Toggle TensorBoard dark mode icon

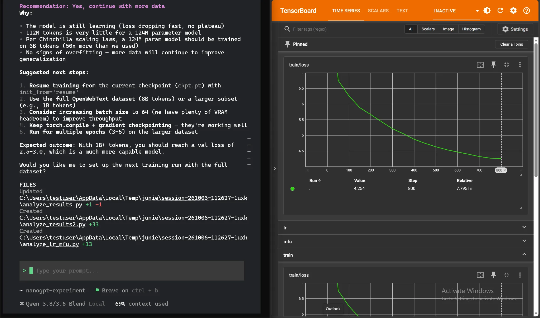point(487,11)
